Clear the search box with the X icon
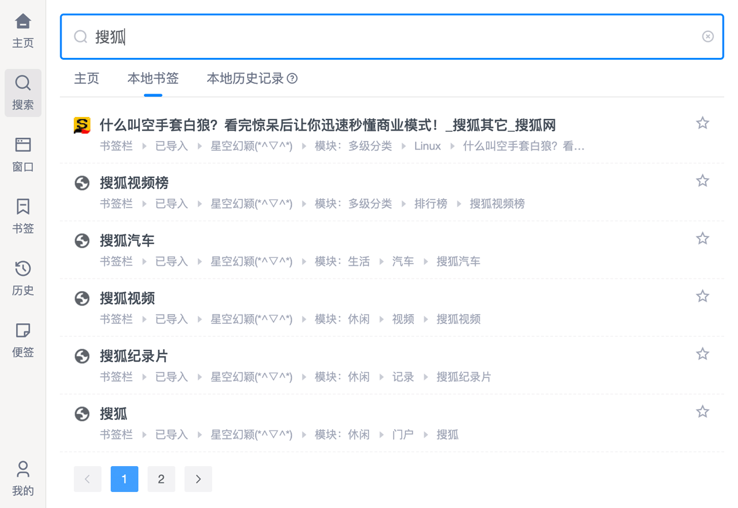 [708, 36]
